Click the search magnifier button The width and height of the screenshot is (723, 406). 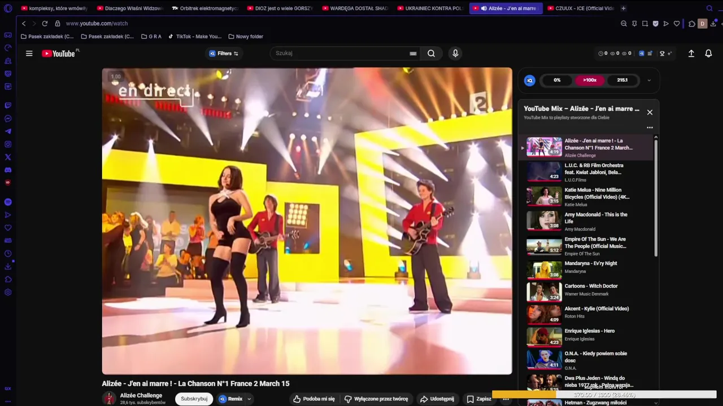(x=431, y=53)
